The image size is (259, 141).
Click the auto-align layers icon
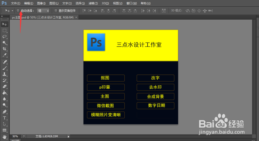click(164, 11)
